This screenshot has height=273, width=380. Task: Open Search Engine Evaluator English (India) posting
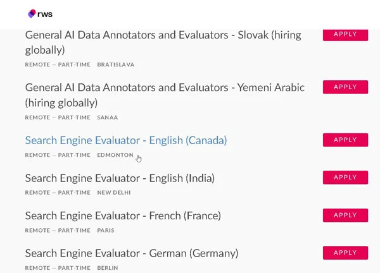tap(120, 178)
